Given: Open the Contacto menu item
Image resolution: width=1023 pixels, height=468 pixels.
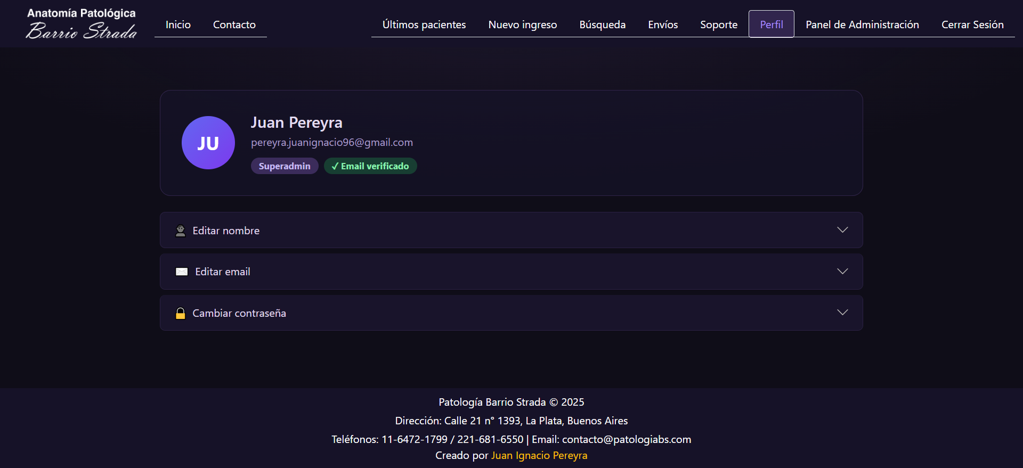Looking at the screenshot, I should coord(234,24).
